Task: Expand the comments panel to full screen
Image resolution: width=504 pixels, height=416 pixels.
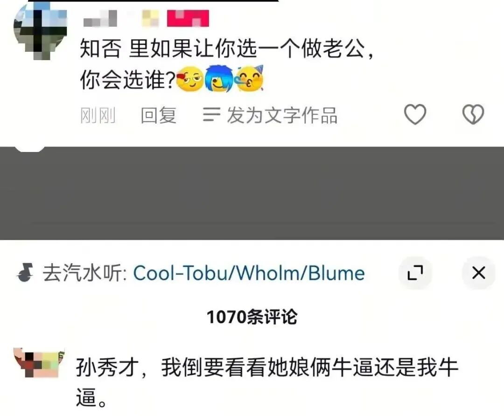Action: click(415, 273)
